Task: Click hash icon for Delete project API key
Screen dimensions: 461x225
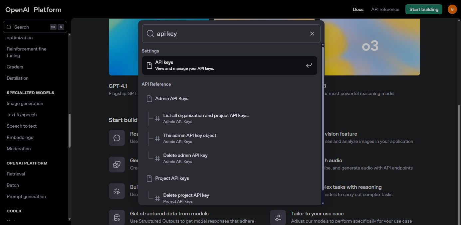Action: click(157, 198)
